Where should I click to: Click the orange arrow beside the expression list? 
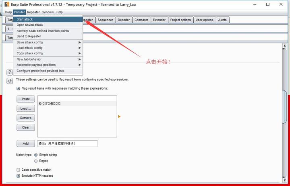click(x=119, y=117)
